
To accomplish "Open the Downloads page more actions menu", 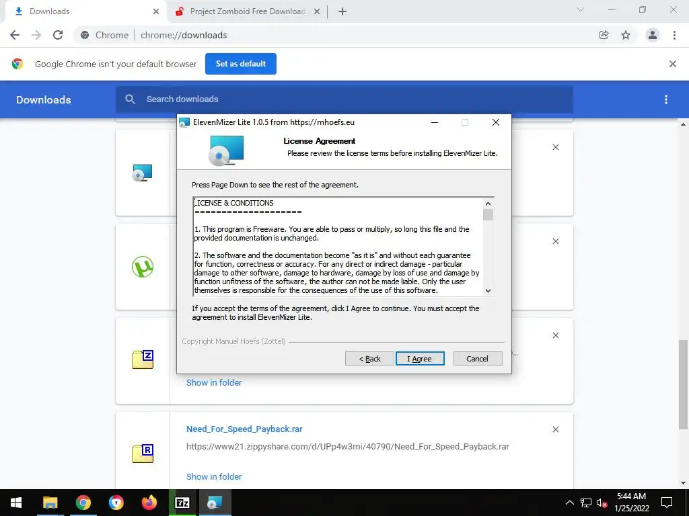I will click(666, 99).
